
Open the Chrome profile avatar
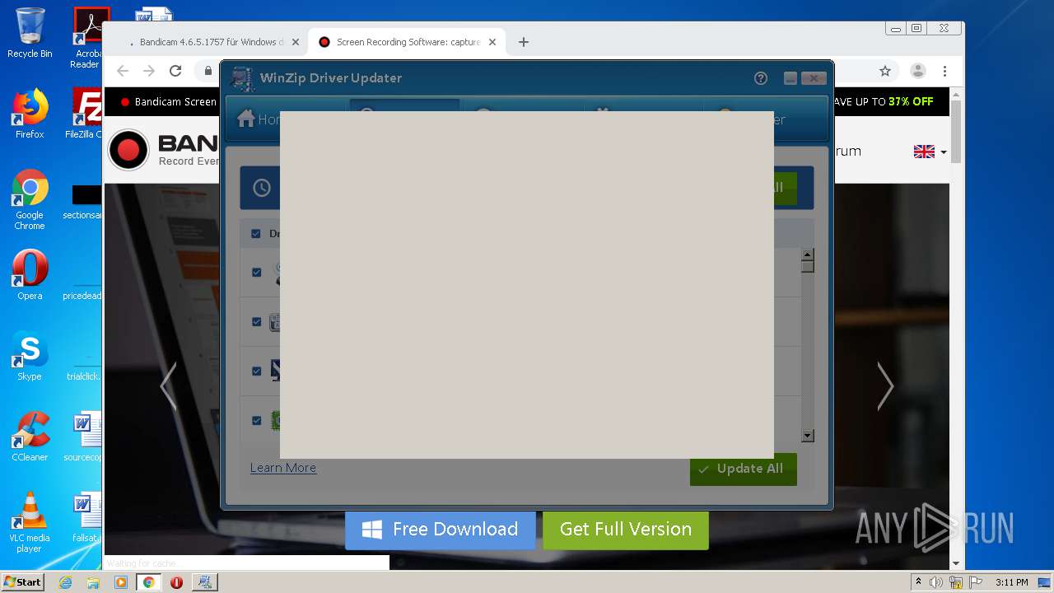(918, 71)
